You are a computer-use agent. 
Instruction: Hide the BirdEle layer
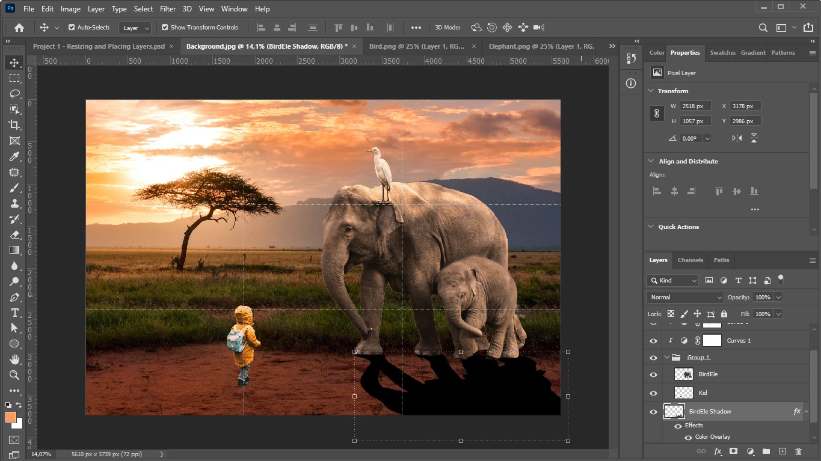point(653,374)
